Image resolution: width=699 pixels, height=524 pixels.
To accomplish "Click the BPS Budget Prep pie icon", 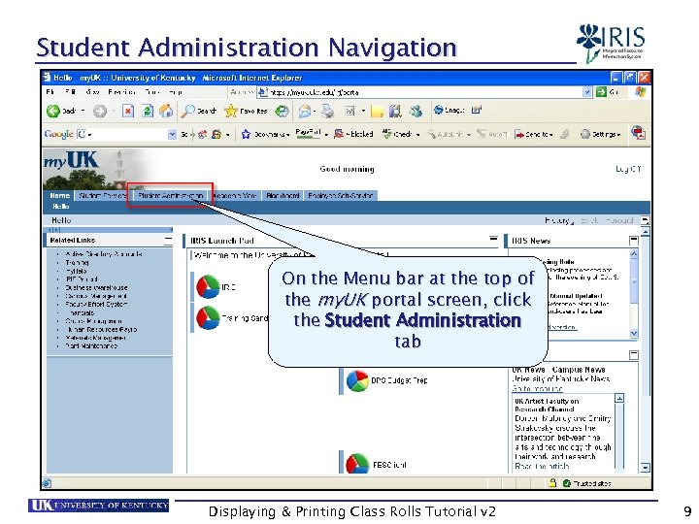I will [357, 380].
